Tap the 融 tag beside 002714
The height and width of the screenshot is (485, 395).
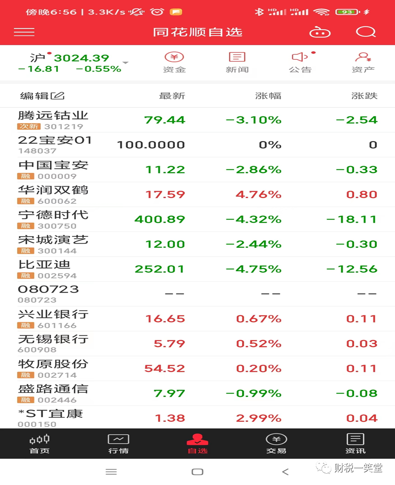[25, 375]
